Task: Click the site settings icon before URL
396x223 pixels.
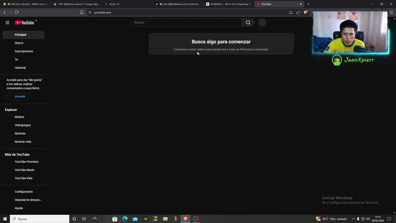Action: (90, 12)
